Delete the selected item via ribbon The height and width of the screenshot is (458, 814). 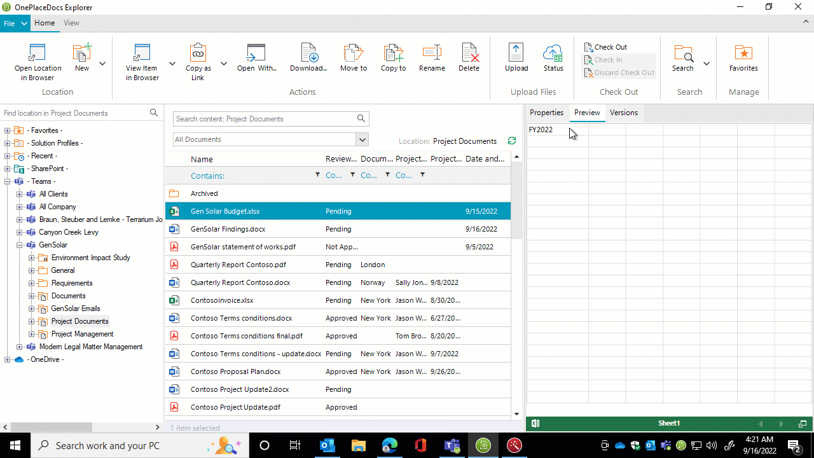pos(469,57)
